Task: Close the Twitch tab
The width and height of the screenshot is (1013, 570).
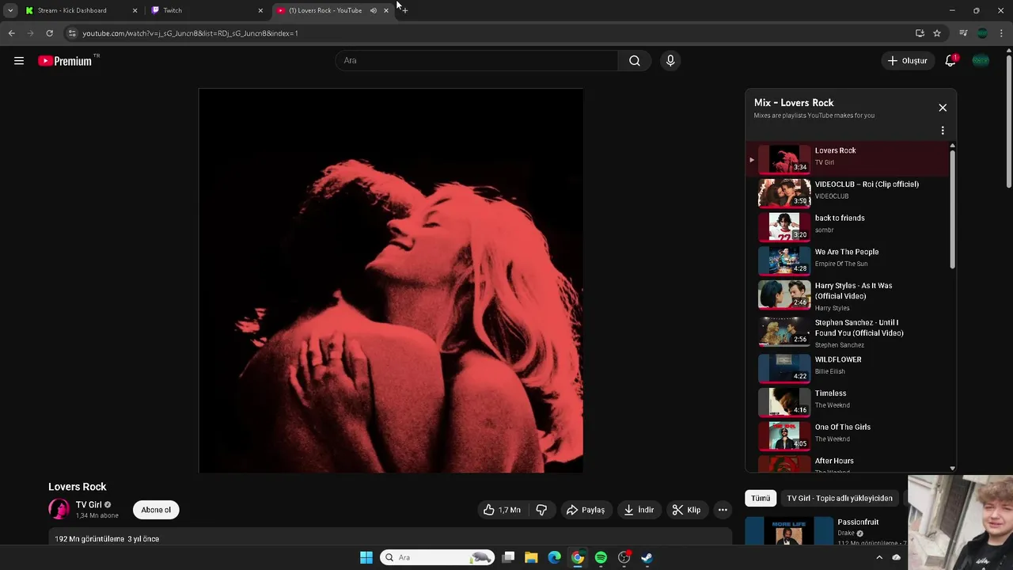Action: (x=260, y=10)
